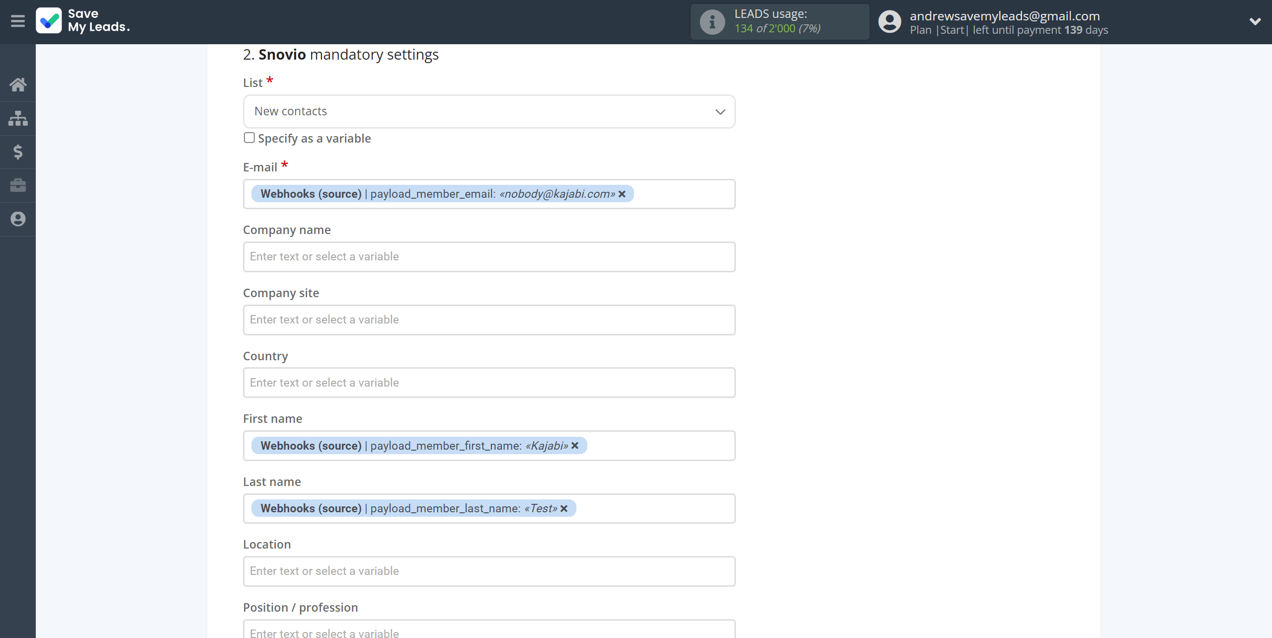Toggle the 'Specify as a variable' checkbox
The image size is (1272, 638).
tap(249, 138)
